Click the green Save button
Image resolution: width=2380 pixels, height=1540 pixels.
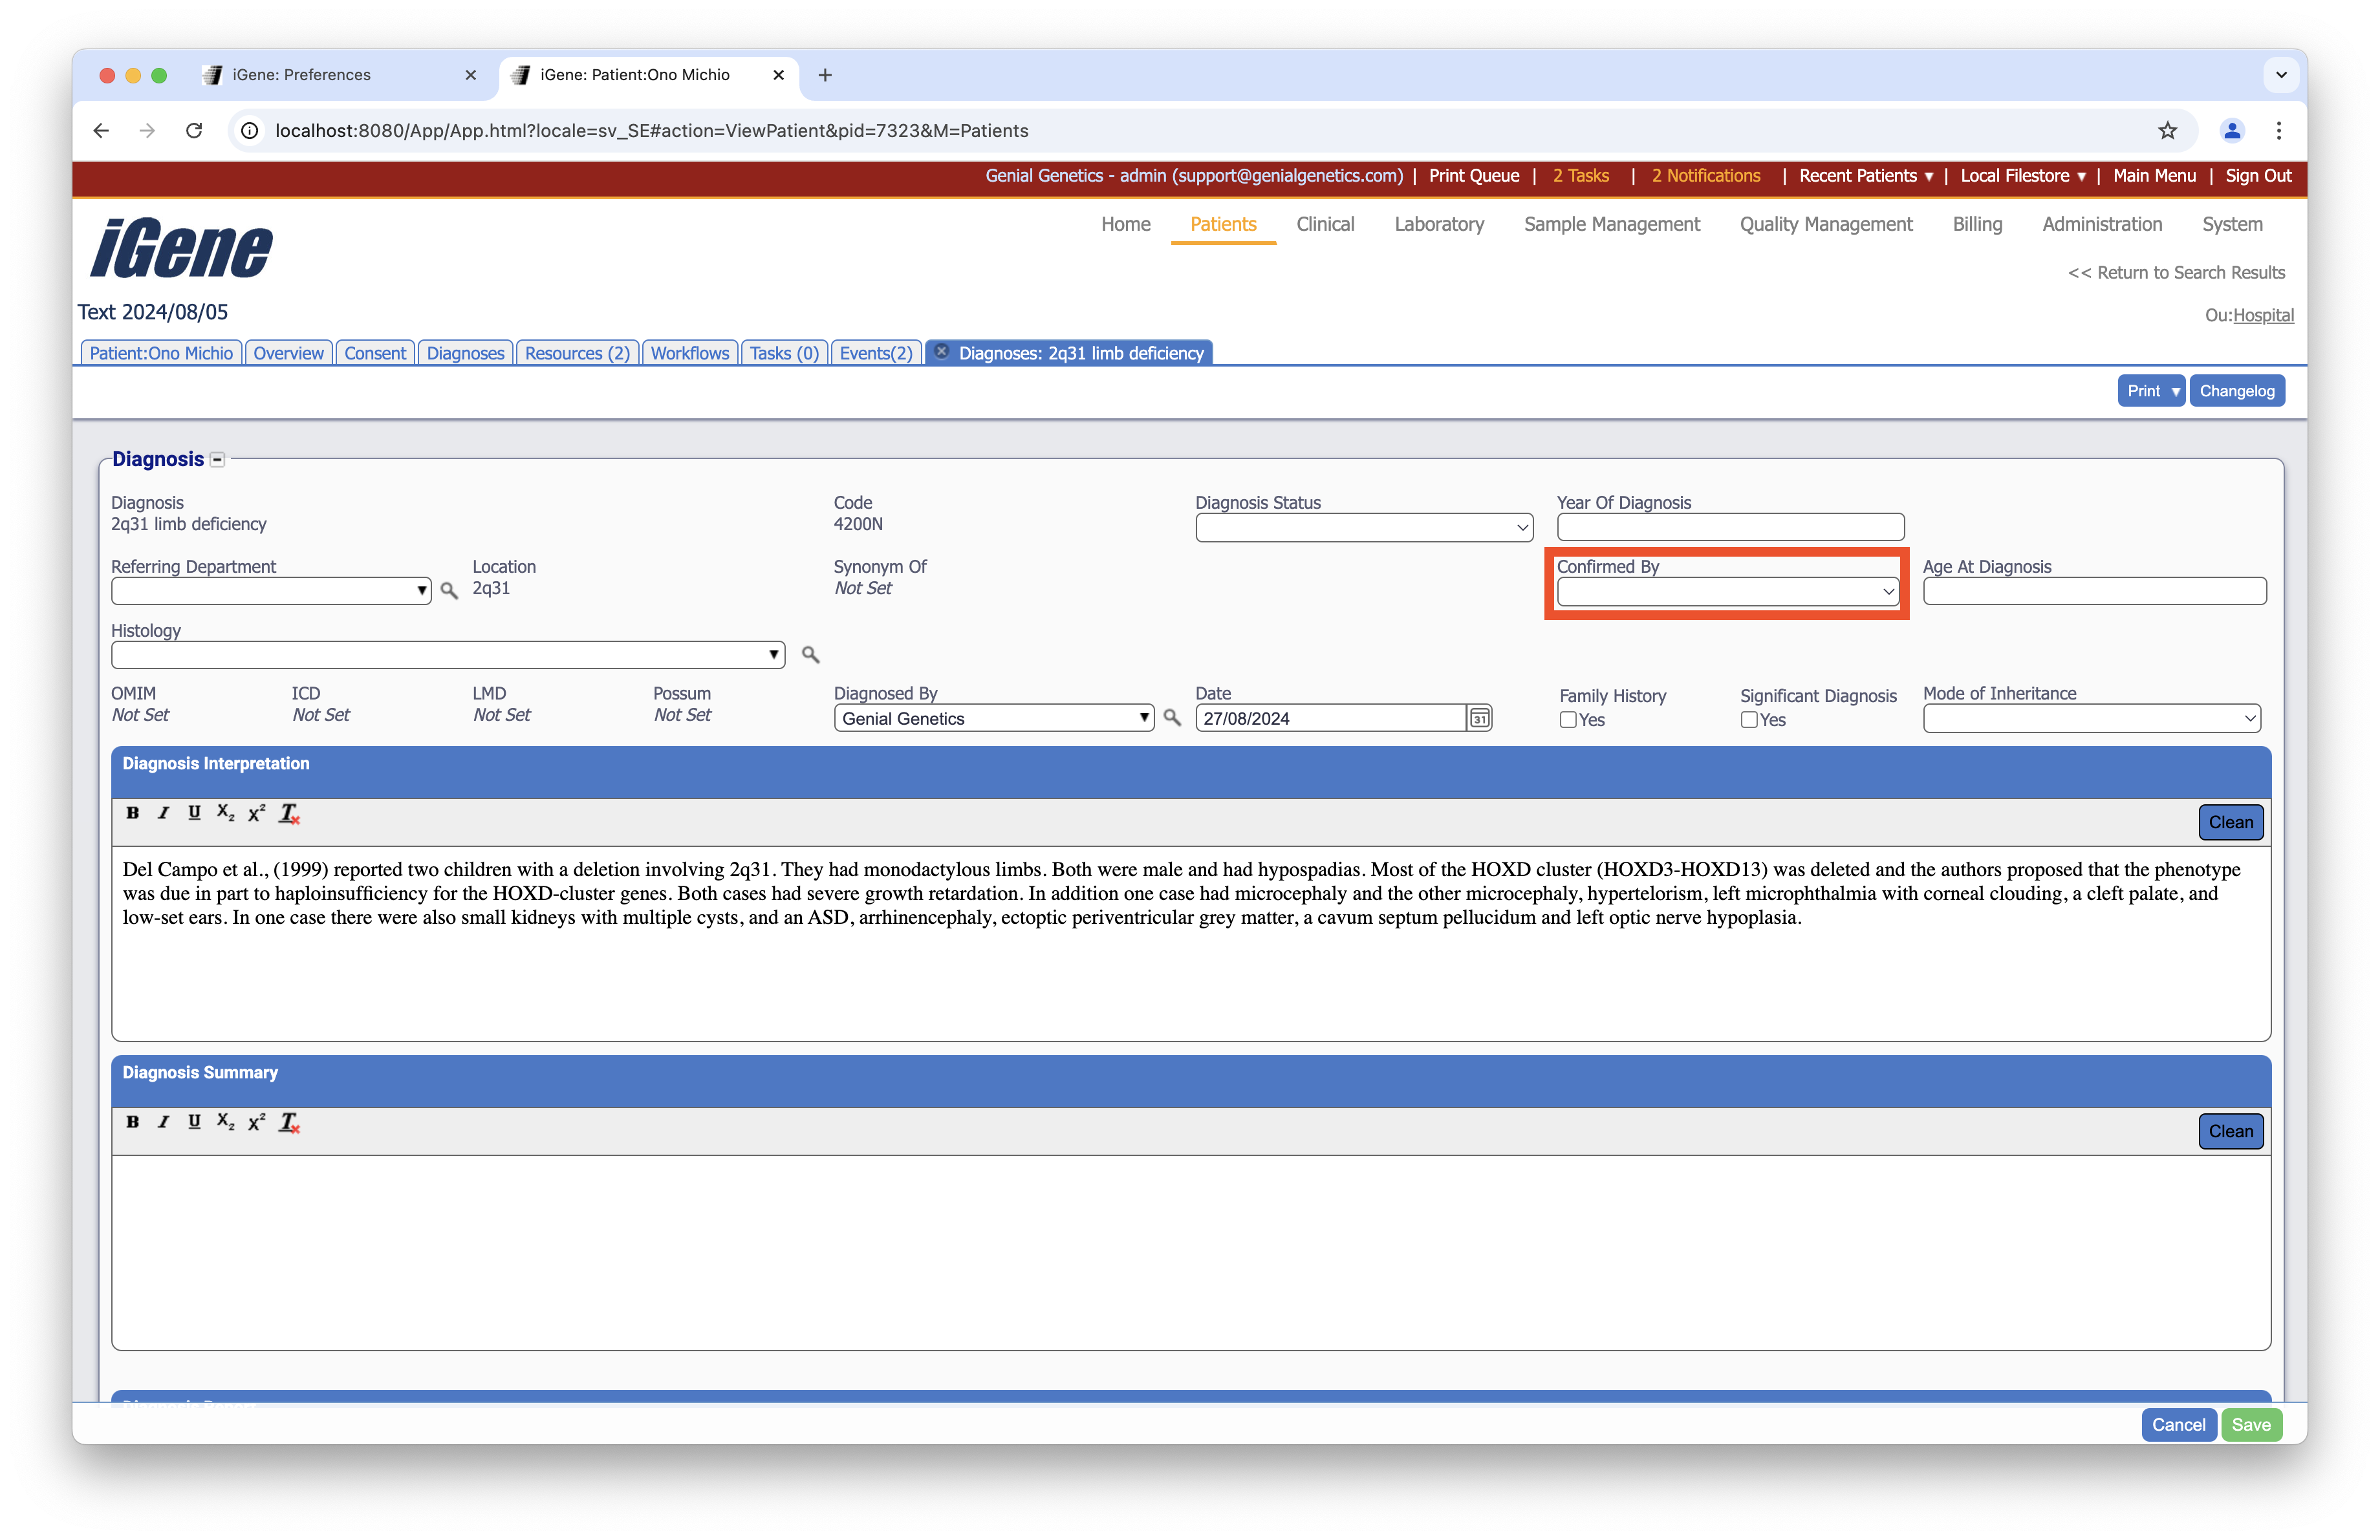(2251, 1424)
